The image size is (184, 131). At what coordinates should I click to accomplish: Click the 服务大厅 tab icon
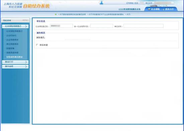pos(164,9)
